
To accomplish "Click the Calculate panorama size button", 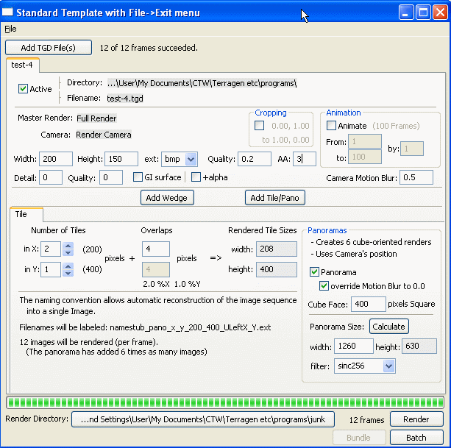I will (388, 327).
